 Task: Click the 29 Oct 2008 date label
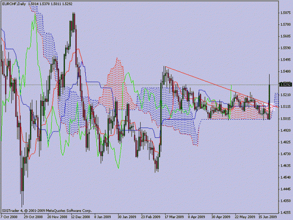point(33,217)
